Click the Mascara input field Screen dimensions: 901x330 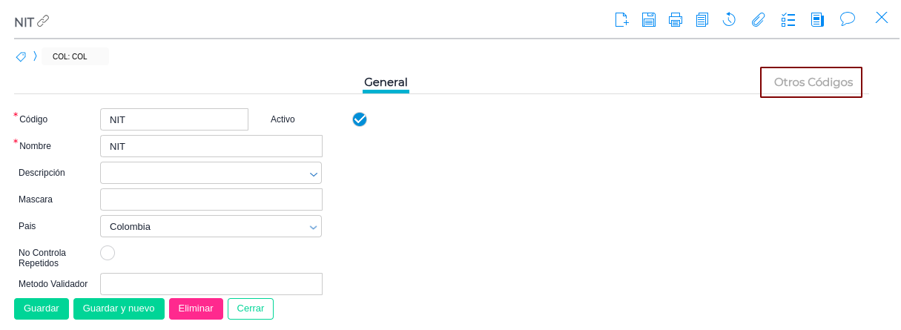211,199
